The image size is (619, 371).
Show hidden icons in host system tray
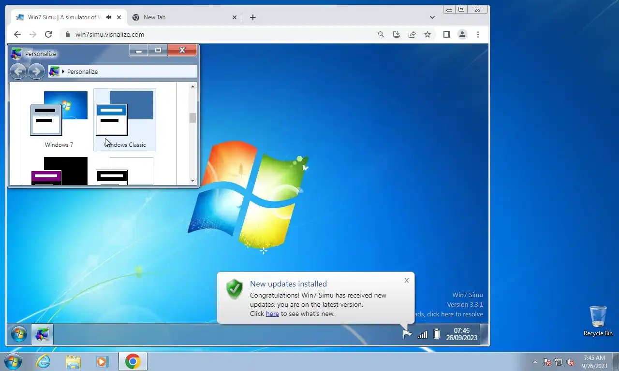(535, 362)
